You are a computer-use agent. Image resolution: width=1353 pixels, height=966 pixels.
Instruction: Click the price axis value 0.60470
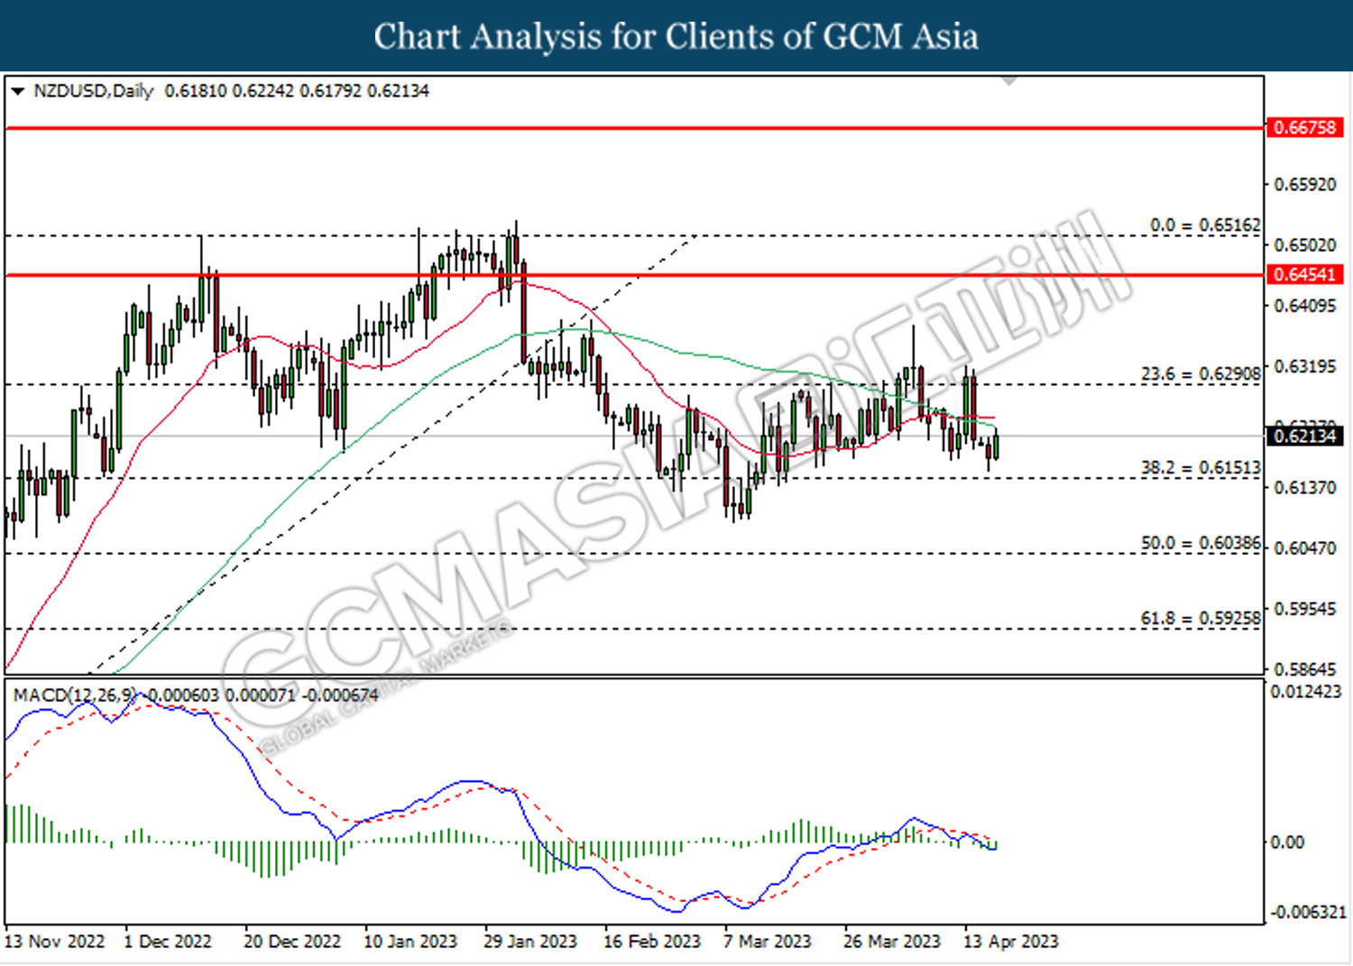pos(1304,547)
